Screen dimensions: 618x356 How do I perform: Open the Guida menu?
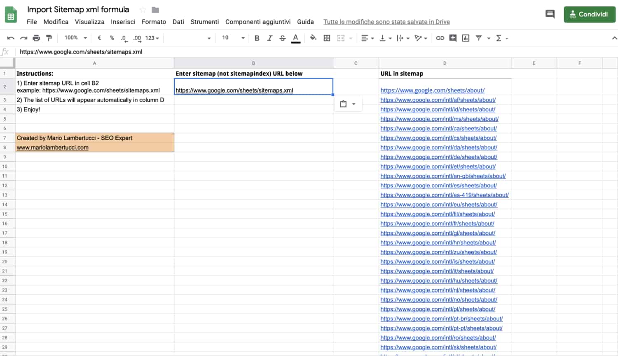coord(305,22)
